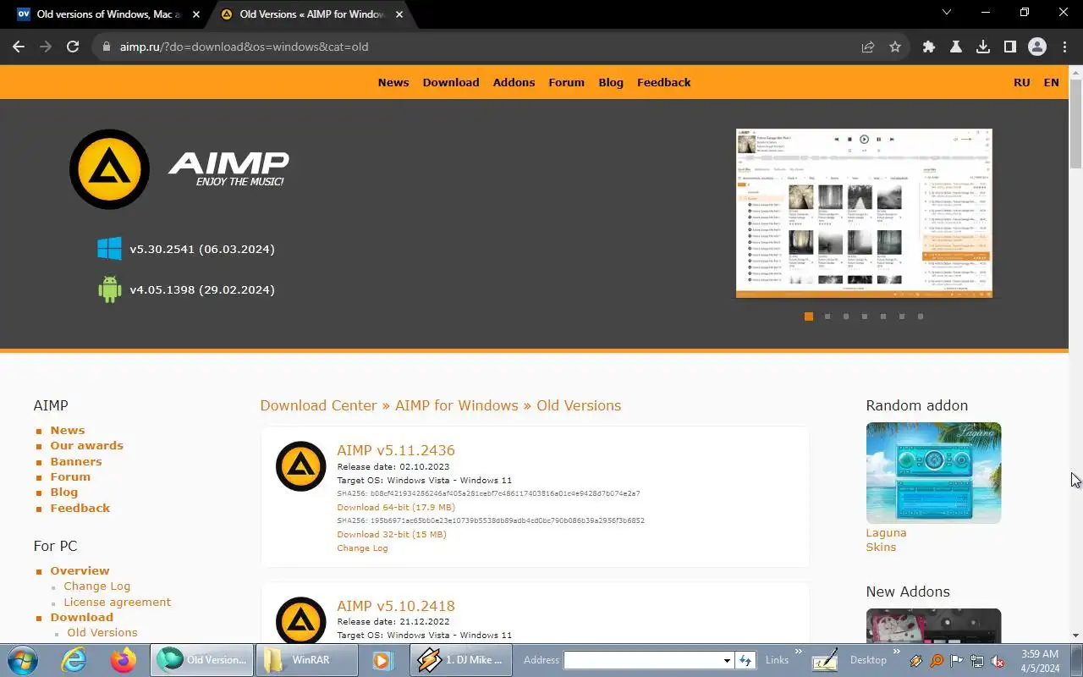
Task: Click Our awards in the sidebar
Action: click(x=86, y=445)
